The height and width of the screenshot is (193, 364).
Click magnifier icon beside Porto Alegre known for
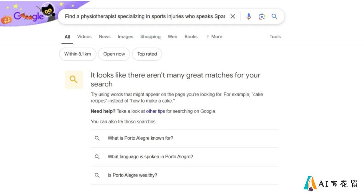(x=97, y=138)
